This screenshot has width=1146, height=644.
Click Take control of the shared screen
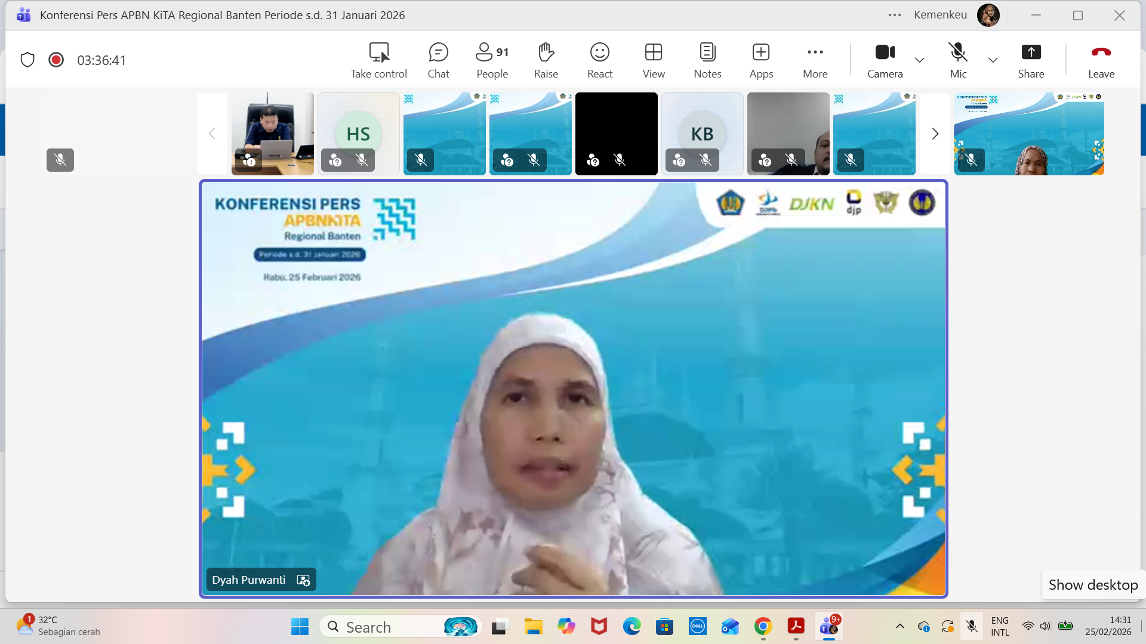378,60
